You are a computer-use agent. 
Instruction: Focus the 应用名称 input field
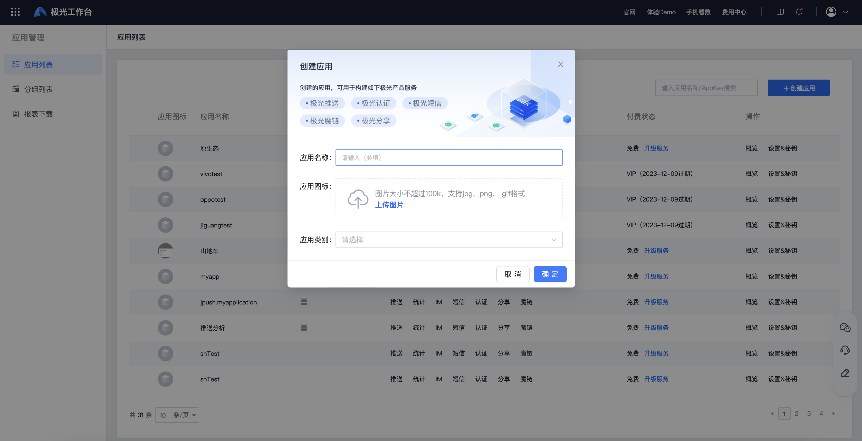(x=449, y=158)
